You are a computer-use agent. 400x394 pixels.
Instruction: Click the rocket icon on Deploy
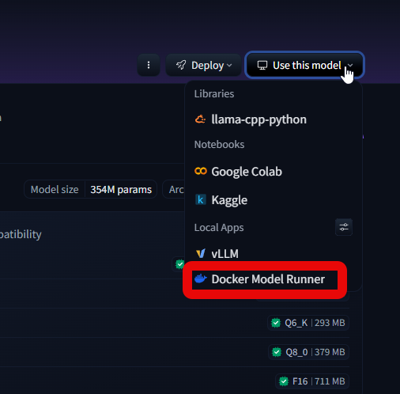(x=181, y=65)
